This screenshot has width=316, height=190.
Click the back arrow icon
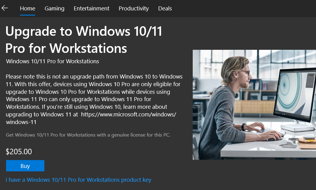point(5,8)
